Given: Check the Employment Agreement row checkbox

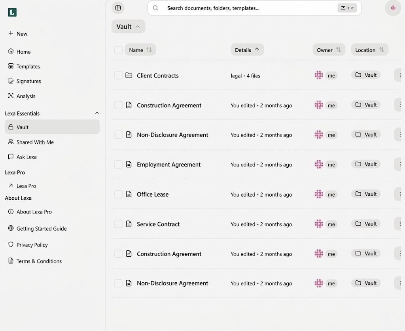Looking at the screenshot, I should (x=118, y=165).
